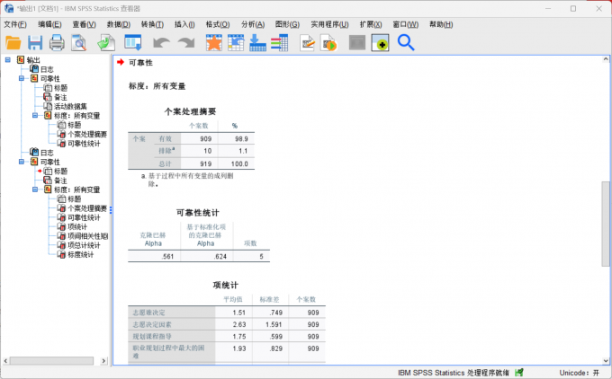Collapse the 标度 node below 活动数据集
Screen dimensions: 612x379
(35, 115)
